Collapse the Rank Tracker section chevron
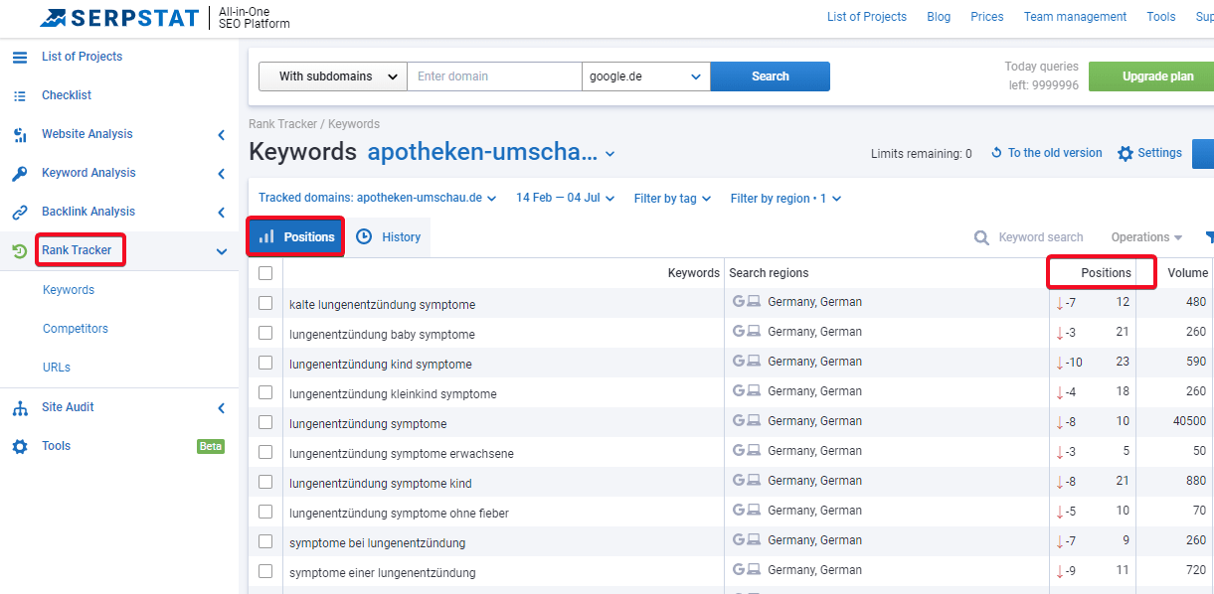 [221, 251]
